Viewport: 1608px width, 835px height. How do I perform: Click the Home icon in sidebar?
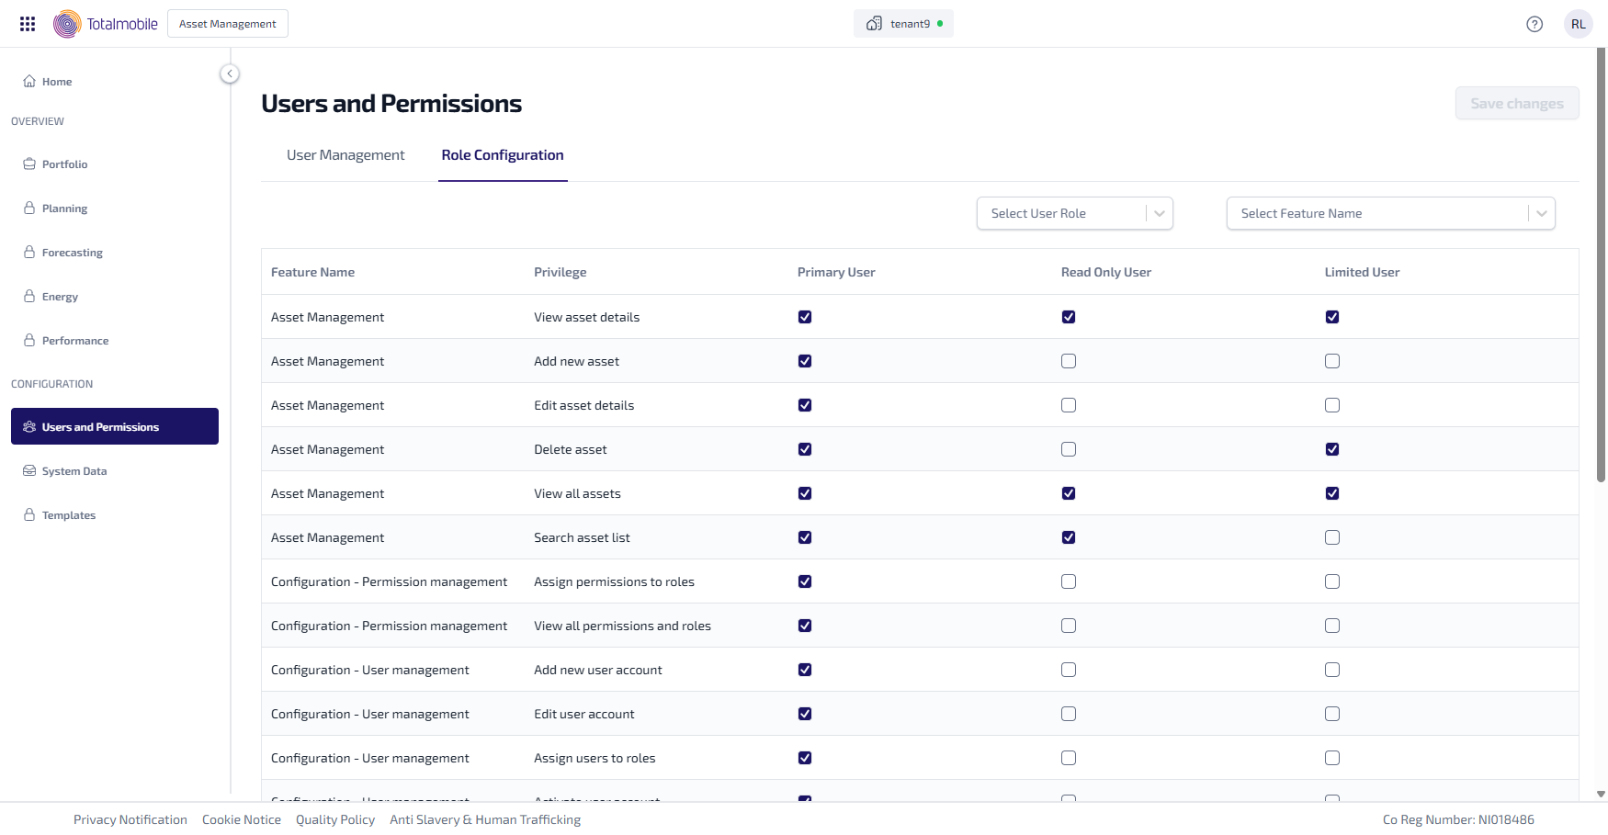click(x=29, y=82)
